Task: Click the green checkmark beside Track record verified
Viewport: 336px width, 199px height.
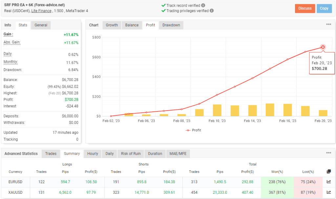Action: (163, 5)
